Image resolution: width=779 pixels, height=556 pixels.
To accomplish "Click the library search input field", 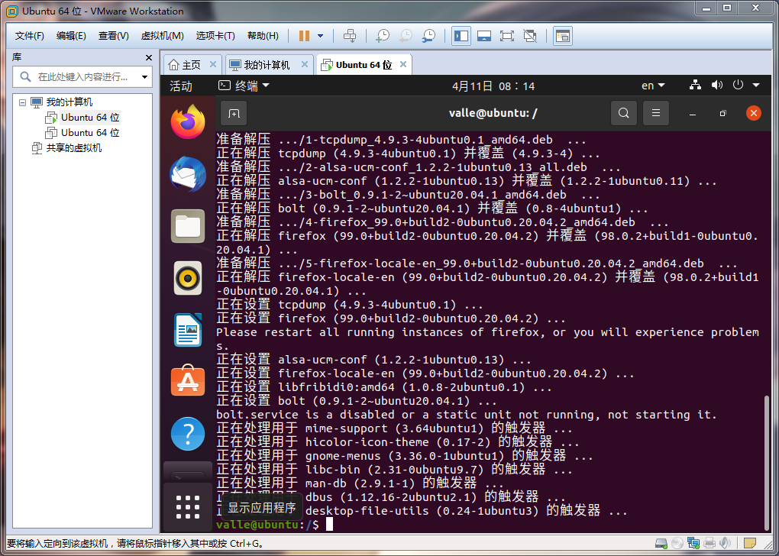I will click(82, 77).
